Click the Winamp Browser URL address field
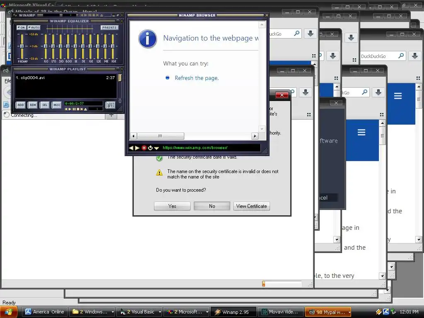Screen dimensions: 424x318 (211, 148)
